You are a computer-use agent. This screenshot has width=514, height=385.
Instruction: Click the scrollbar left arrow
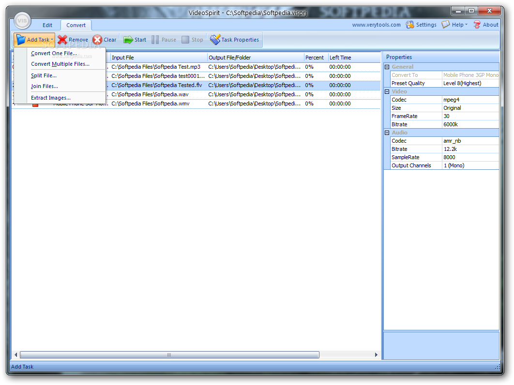pyautogui.click(x=16, y=355)
